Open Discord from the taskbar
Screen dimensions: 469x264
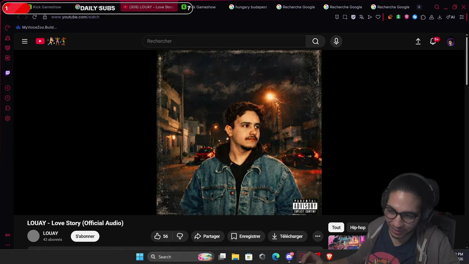tap(289, 257)
